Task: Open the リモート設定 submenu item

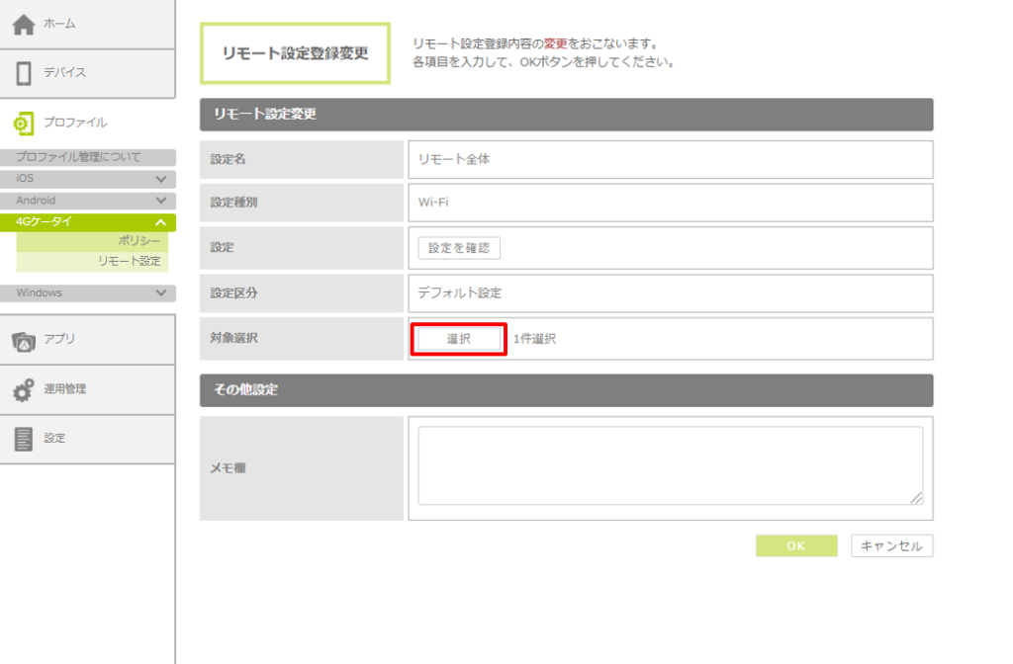Action: point(129,261)
